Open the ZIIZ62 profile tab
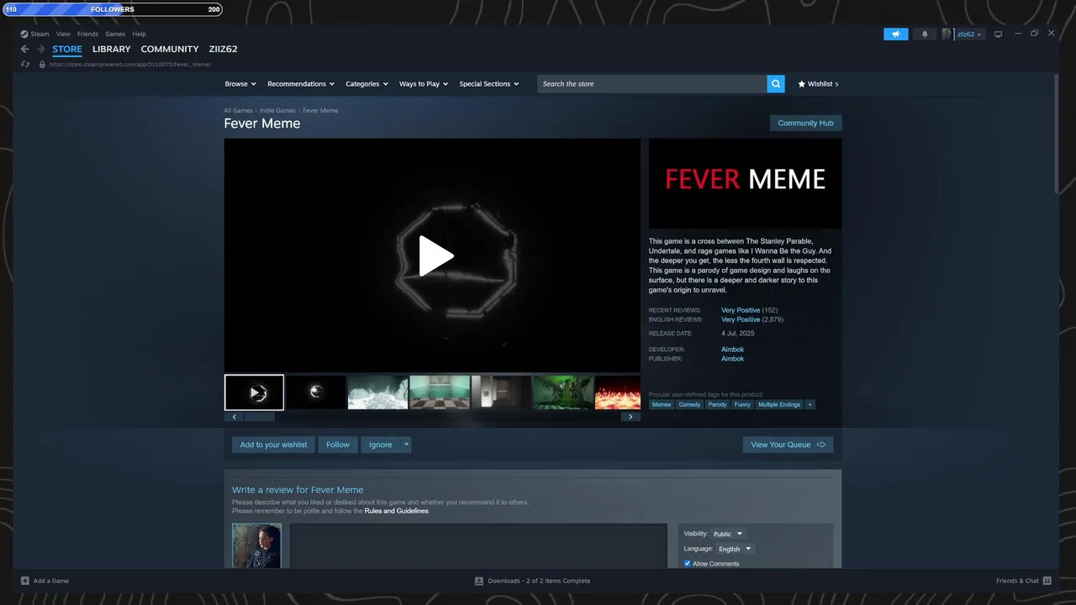The height and width of the screenshot is (605, 1076). point(224,49)
